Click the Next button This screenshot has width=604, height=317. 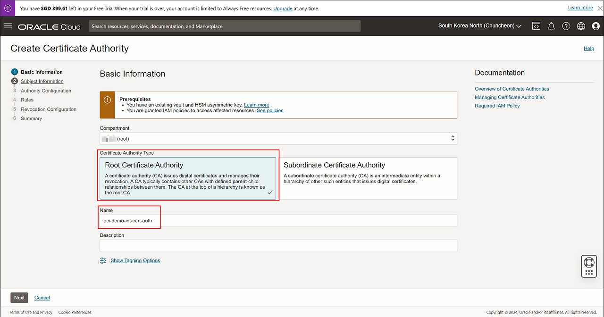tap(19, 298)
